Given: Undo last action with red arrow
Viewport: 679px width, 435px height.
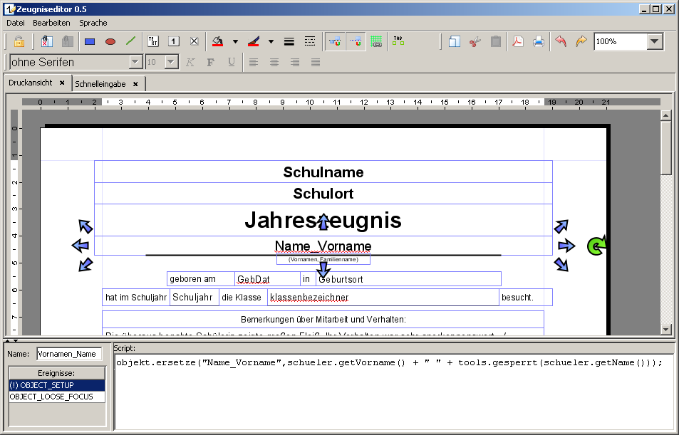Looking at the screenshot, I should (x=561, y=41).
